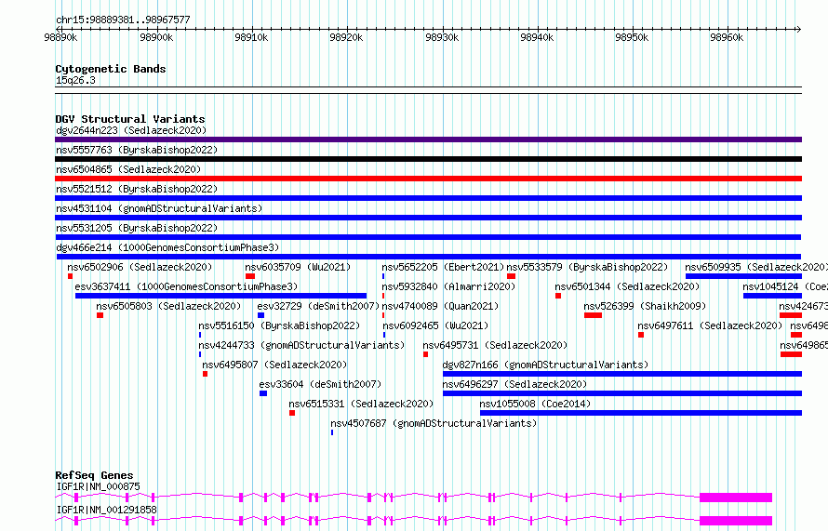Select the red nsv6505803 variant marker

tap(100, 315)
